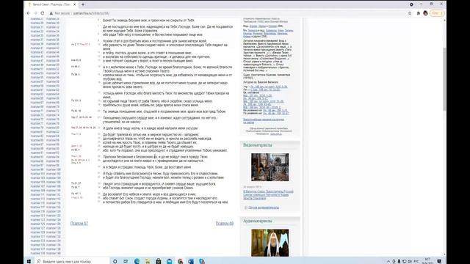Open Task View on the taskbar
Screen dimensions: 470x264
[x=126, y=261]
